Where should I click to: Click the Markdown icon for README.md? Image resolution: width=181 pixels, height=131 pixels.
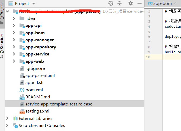[22, 97]
